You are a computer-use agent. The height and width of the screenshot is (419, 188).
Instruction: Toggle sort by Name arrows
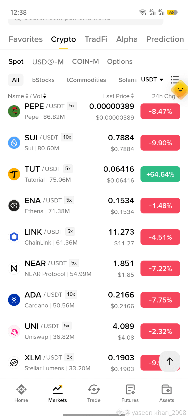[x=27, y=96]
